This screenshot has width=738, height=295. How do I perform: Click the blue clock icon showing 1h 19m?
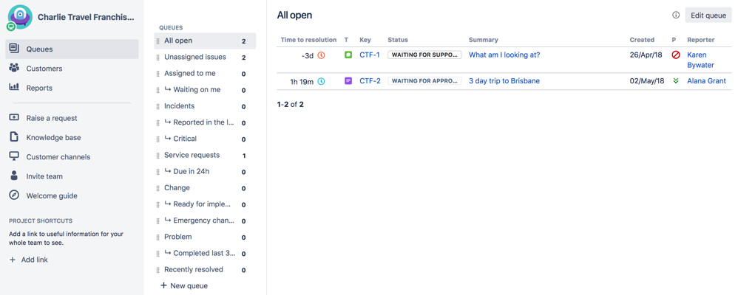tap(322, 81)
